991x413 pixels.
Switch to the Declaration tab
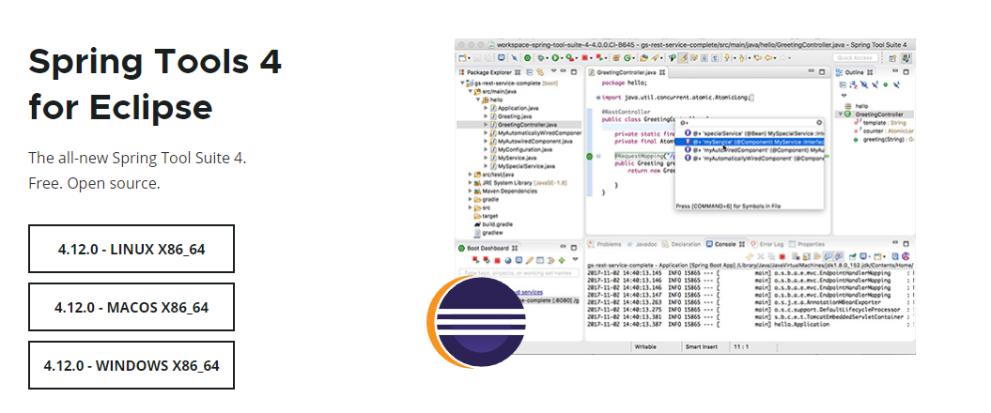click(x=681, y=244)
